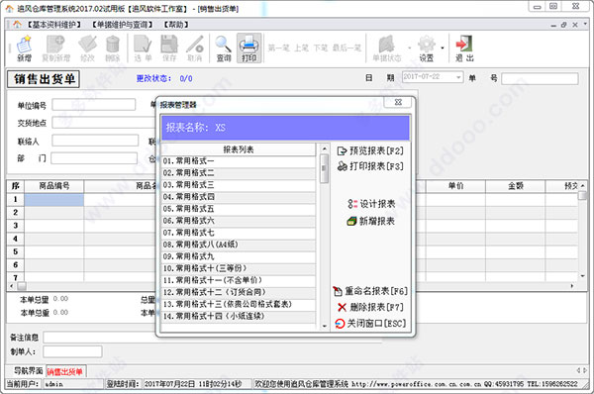Go to 上笔 previous record
Image resolution: width=594 pixels, height=394 pixels.
tap(302, 49)
